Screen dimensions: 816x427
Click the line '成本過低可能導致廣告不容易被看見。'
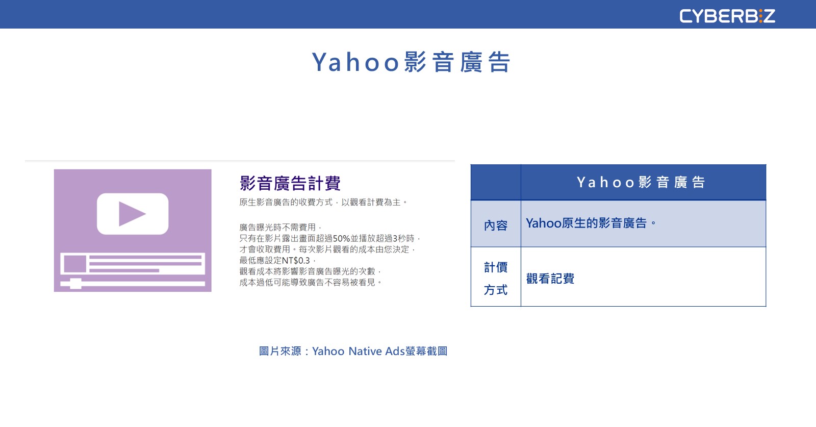point(311,283)
